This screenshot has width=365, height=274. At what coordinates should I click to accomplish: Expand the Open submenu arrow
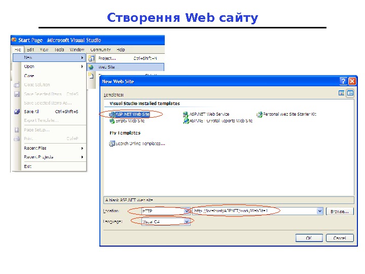coord(82,66)
